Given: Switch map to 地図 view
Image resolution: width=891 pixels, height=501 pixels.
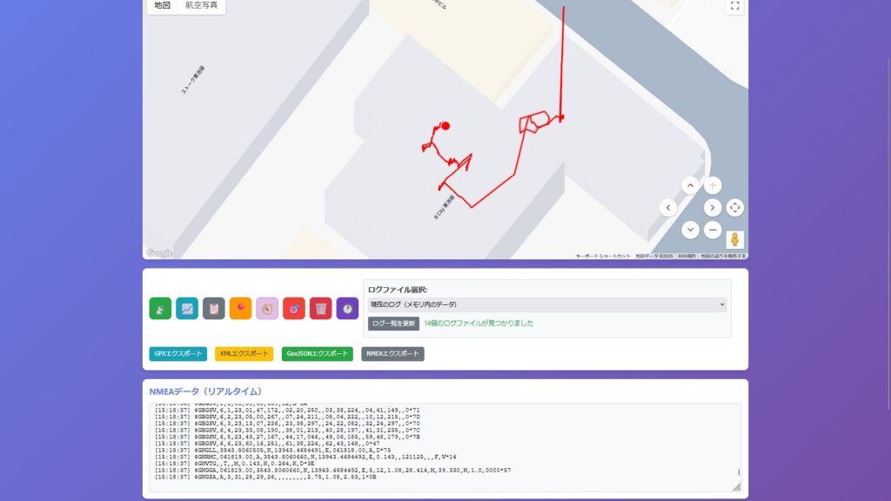Looking at the screenshot, I should [162, 5].
